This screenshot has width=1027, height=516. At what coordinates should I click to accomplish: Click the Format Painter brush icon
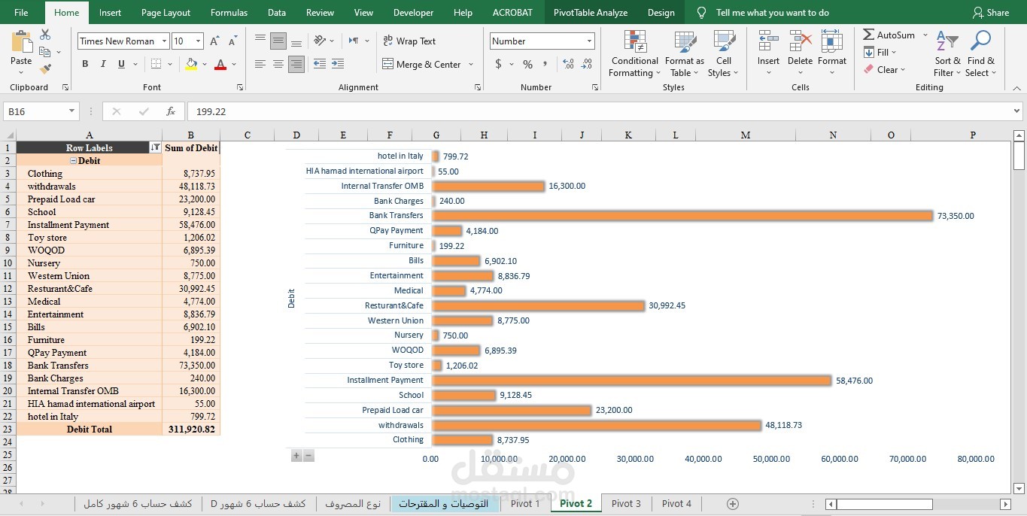click(45, 69)
